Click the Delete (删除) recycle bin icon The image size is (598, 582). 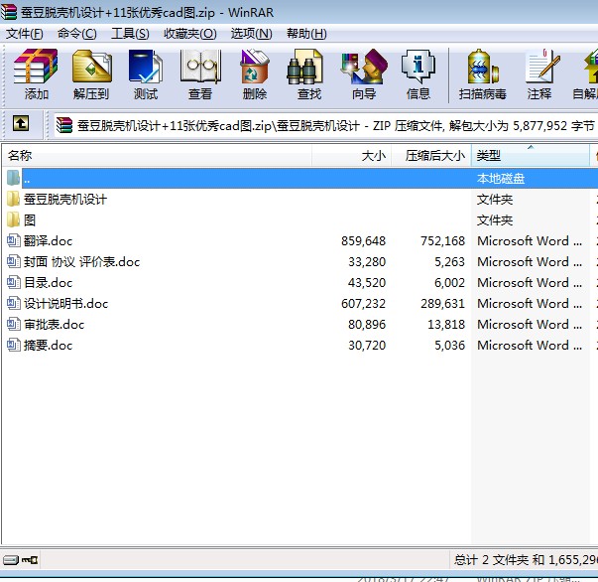click(255, 67)
